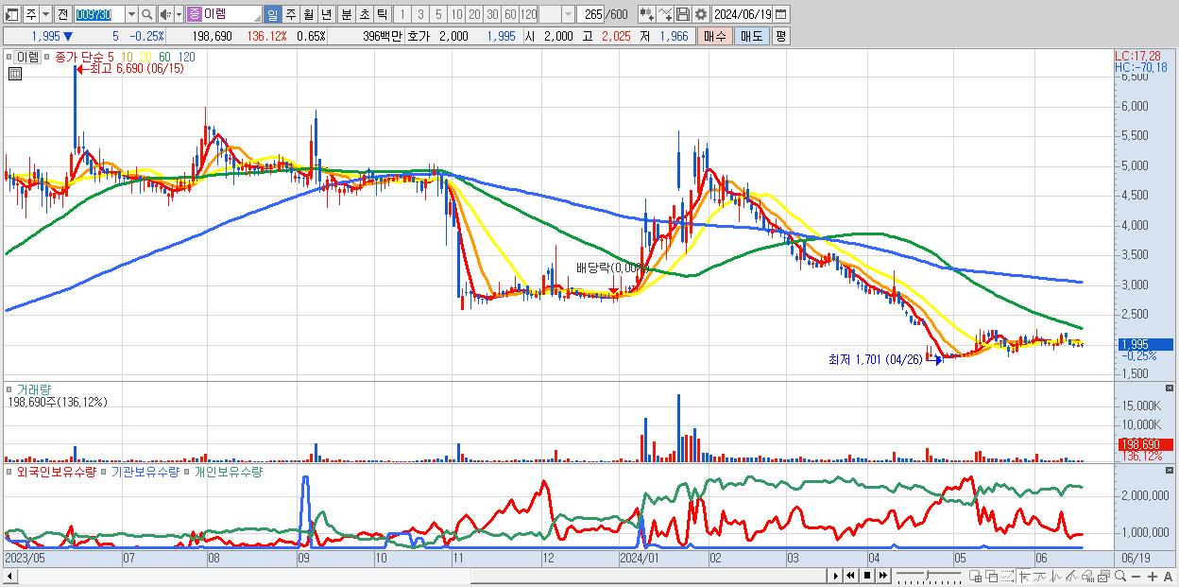This screenshot has height=587, width=1179.
Task: Click the crosshair cursor icon
Action: click(x=1024, y=576)
